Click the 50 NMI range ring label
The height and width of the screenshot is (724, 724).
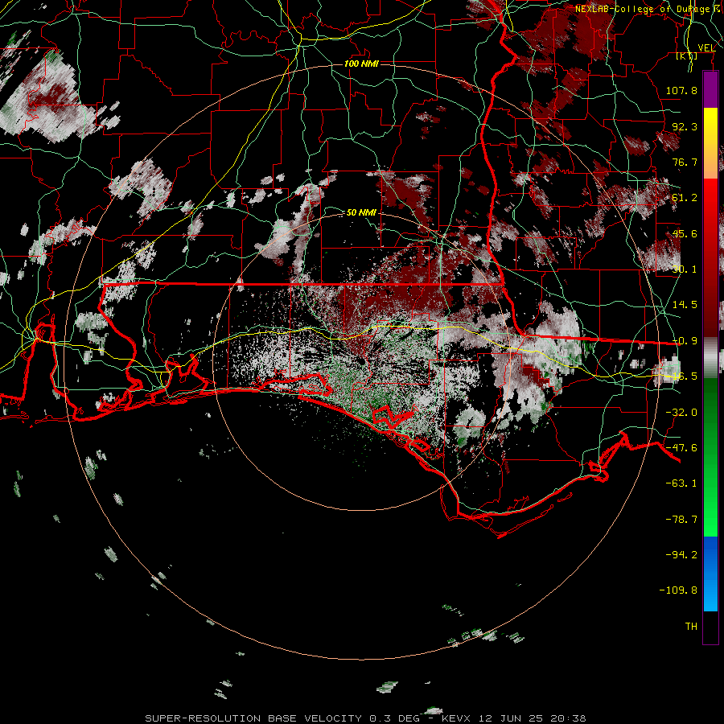[361, 212]
